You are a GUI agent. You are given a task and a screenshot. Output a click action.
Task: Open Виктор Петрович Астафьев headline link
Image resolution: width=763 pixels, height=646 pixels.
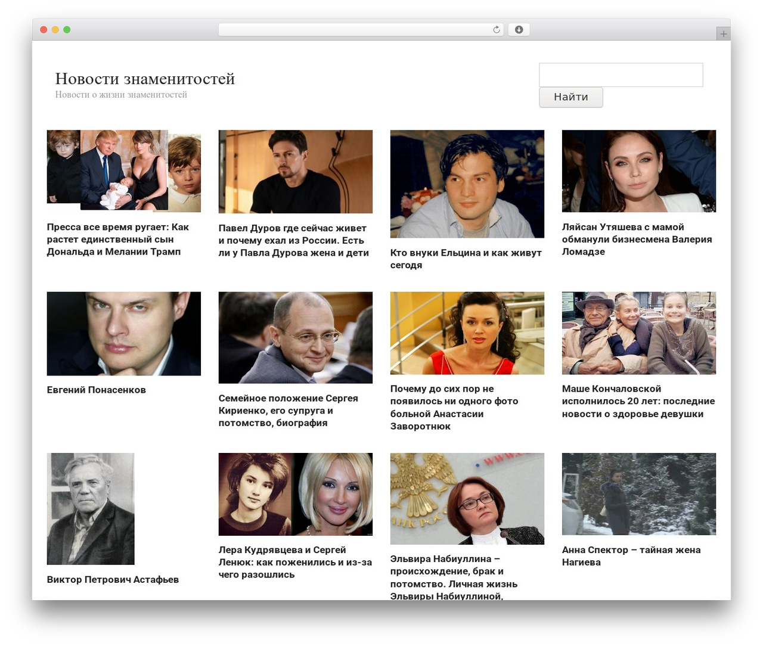[x=113, y=580]
